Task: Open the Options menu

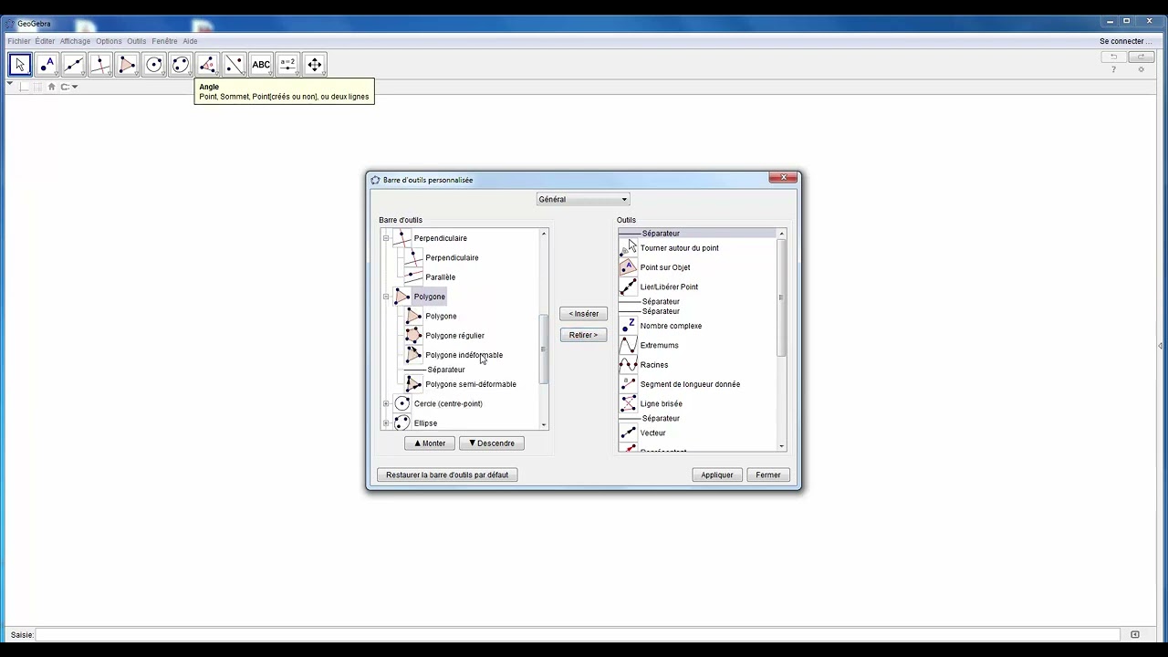Action: click(109, 41)
